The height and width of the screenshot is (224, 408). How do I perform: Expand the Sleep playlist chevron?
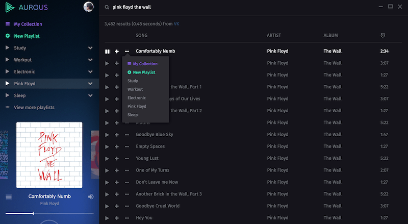[90, 95]
